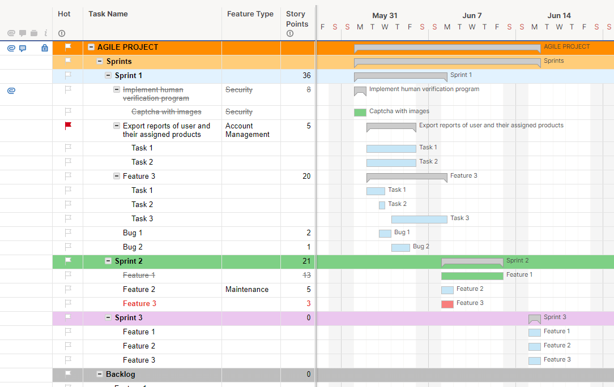
Task: Click the attachments column header icon
Action: click(x=11, y=33)
